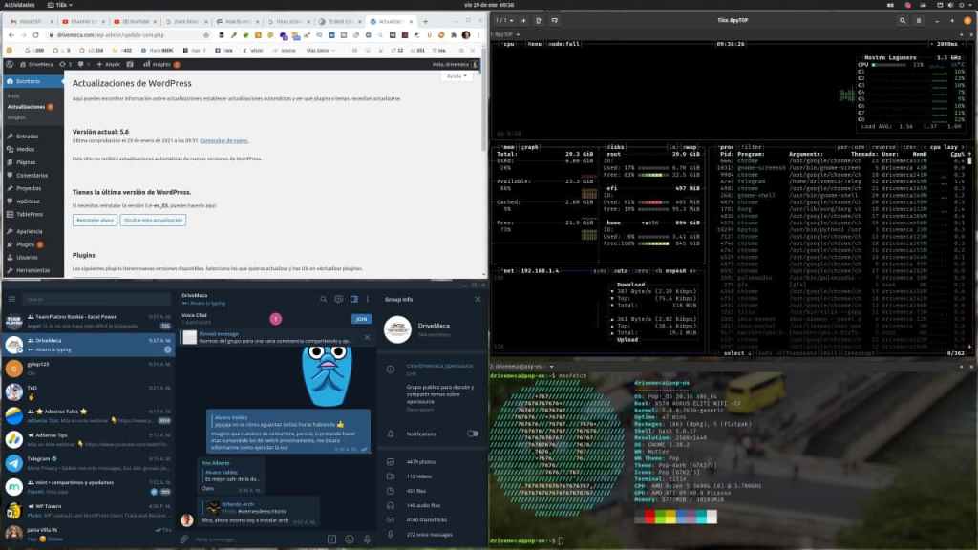Open the Tilix session switcher dropdown
Image resolution: width=978 pixels, height=550 pixels.
point(505,19)
